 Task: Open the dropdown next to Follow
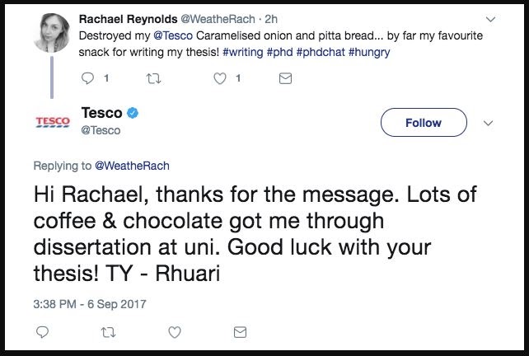point(487,122)
